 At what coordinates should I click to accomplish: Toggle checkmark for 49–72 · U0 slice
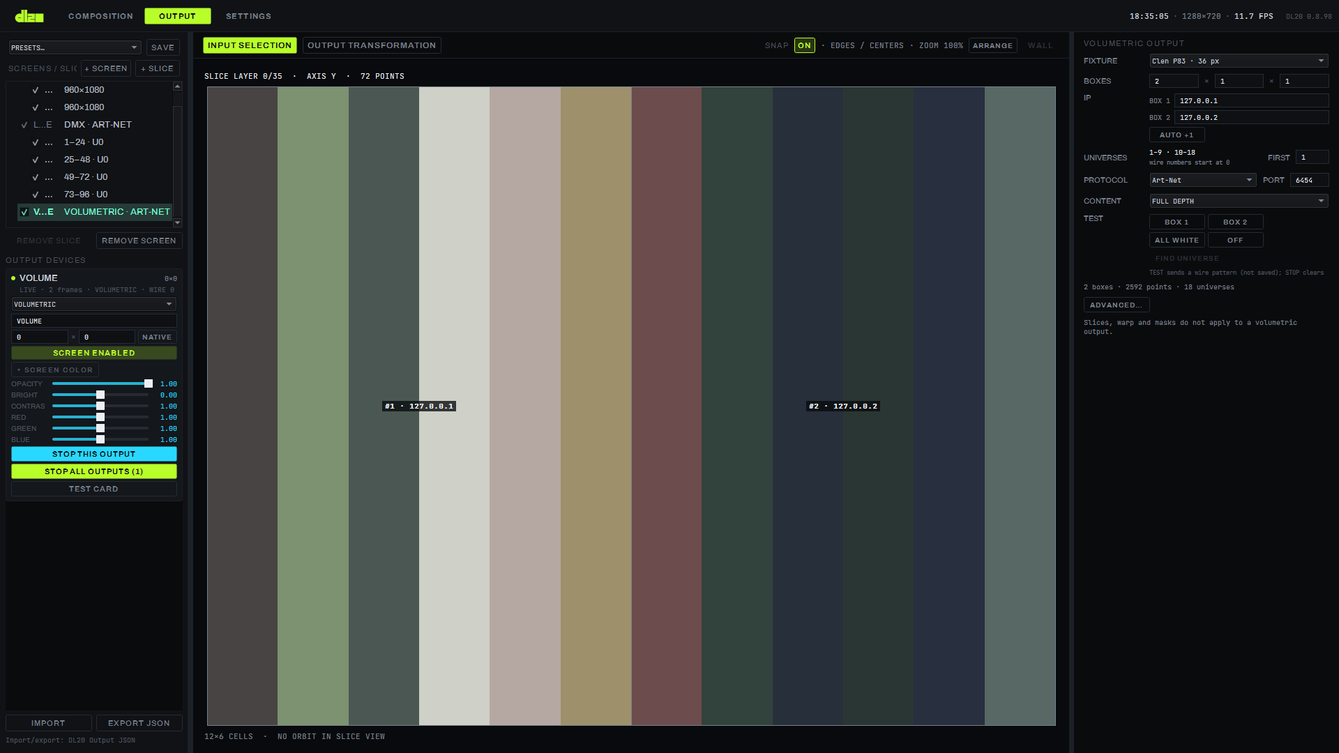point(36,177)
